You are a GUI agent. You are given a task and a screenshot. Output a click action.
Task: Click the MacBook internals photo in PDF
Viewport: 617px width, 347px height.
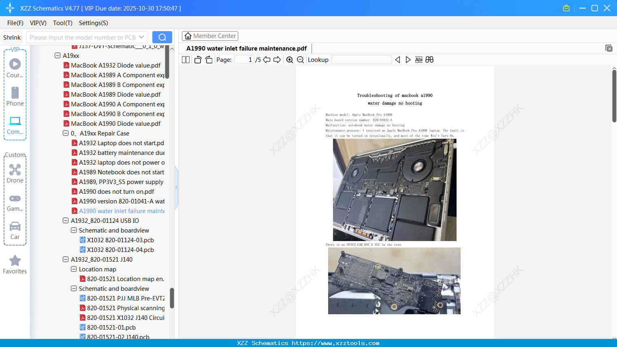[395, 190]
